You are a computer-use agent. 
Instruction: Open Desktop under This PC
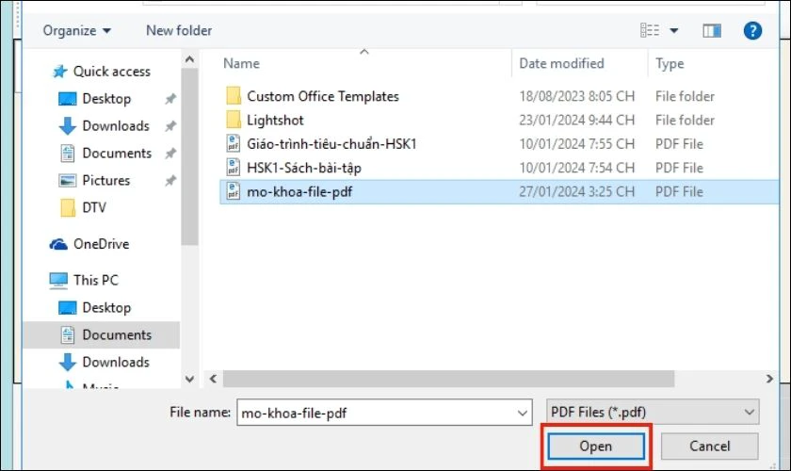coord(106,308)
